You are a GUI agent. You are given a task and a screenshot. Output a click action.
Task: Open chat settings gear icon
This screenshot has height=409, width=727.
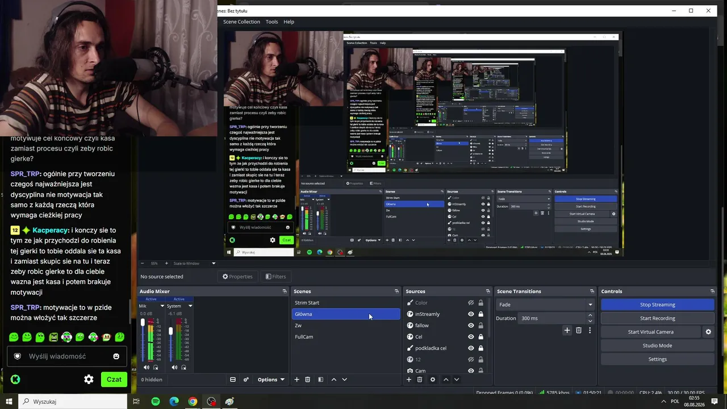tap(89, 379)
